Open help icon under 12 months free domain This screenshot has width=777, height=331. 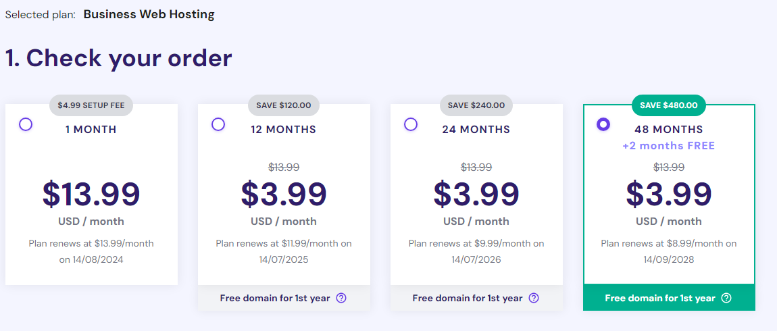click(x=341, y=299)
